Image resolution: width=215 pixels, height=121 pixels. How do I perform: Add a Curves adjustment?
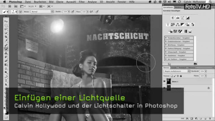[x=183, y=18]
